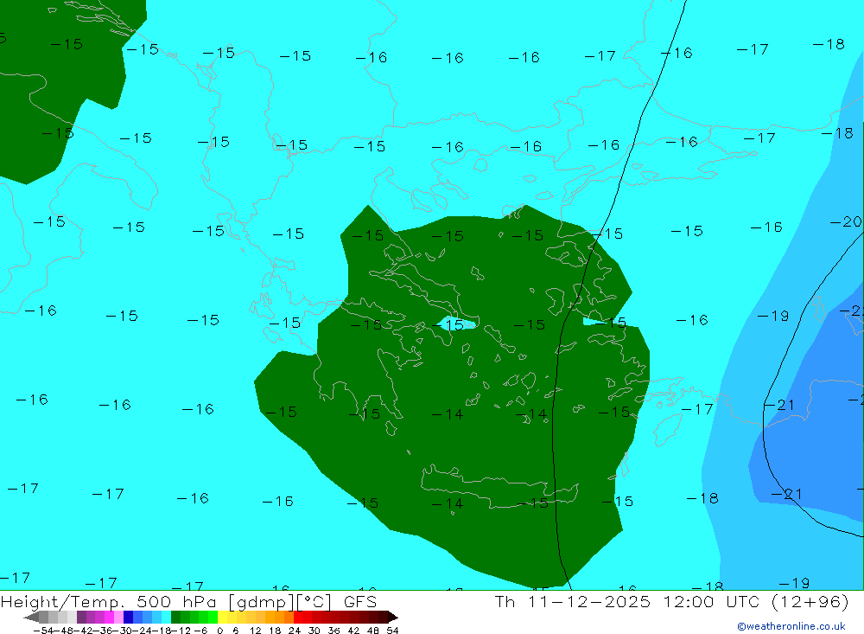Click the '-54' value on the legend scale

(43, 631)
